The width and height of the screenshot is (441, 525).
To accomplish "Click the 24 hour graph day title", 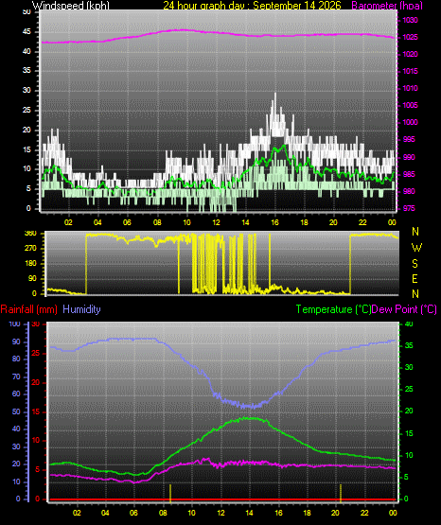I will 252,6.
